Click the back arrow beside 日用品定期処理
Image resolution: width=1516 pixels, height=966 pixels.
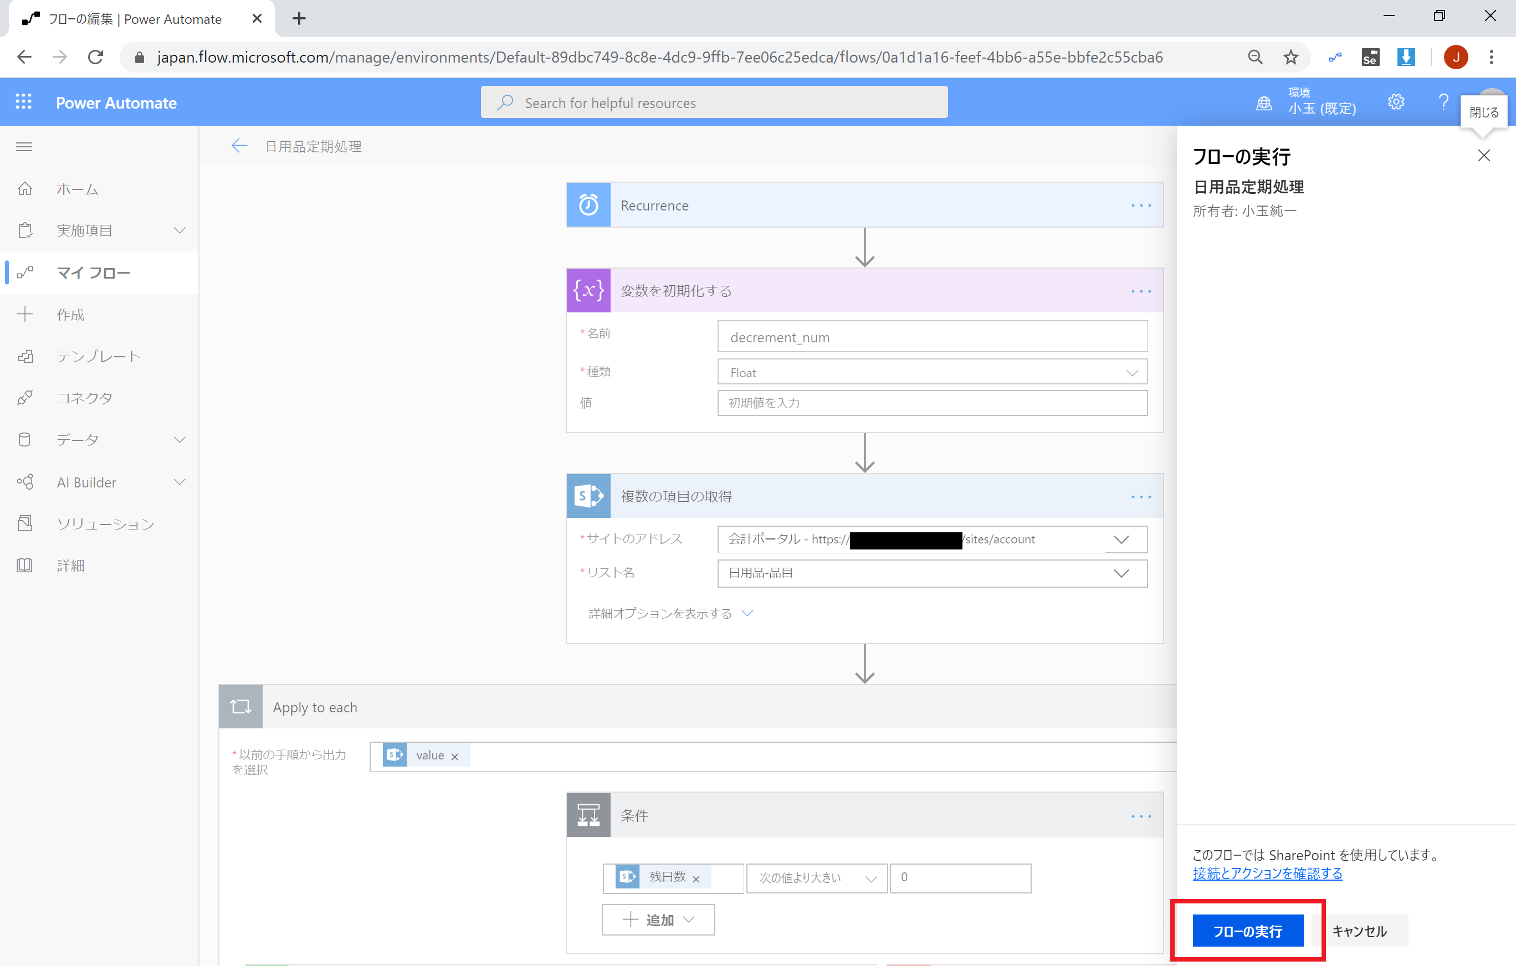(239, 146)
